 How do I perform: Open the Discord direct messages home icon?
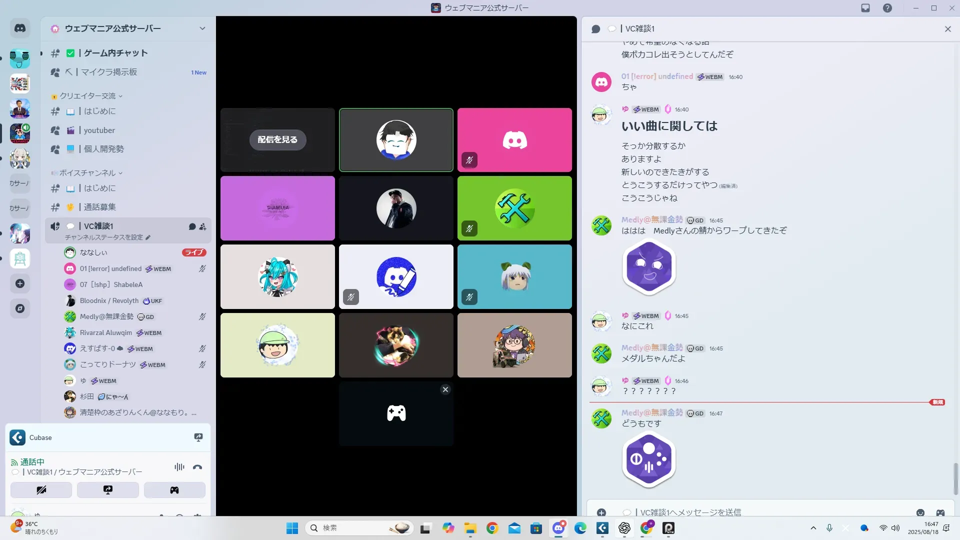coord(20,28)
